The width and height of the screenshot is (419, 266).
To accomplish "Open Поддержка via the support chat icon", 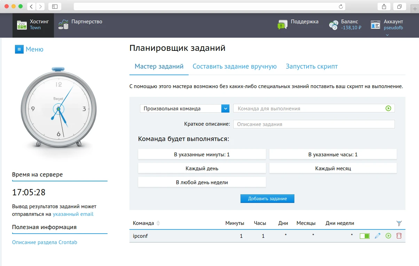I will (x=282, y=25).
